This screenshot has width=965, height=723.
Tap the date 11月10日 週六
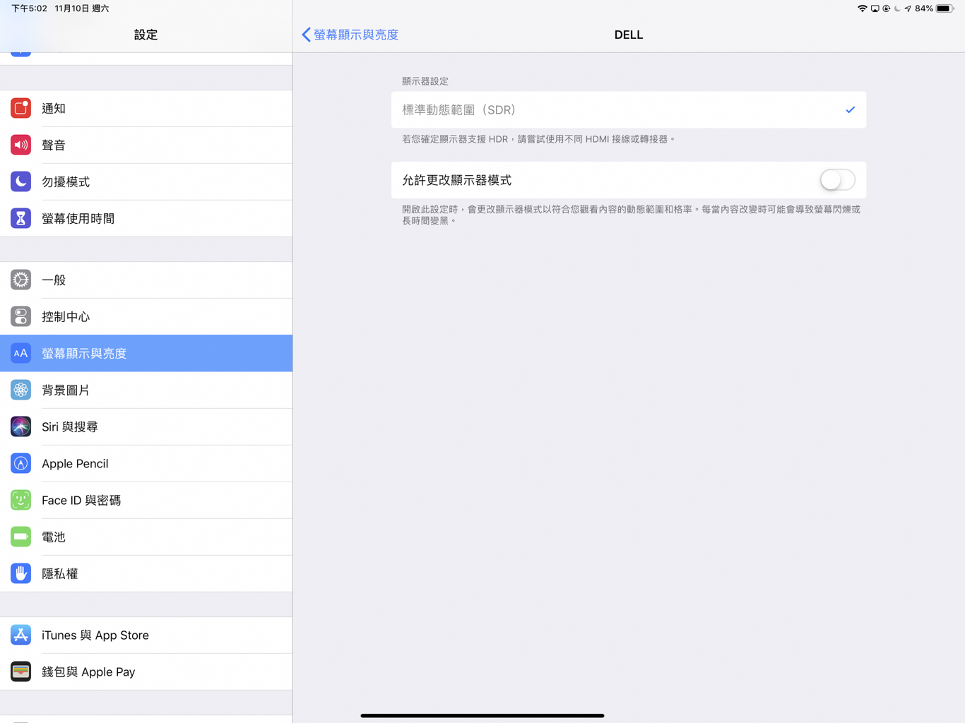point(82,8)
